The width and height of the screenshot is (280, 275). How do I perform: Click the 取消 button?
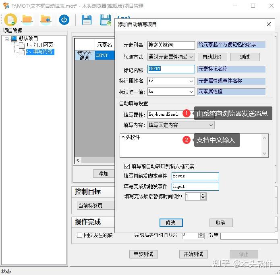point(221,223)
